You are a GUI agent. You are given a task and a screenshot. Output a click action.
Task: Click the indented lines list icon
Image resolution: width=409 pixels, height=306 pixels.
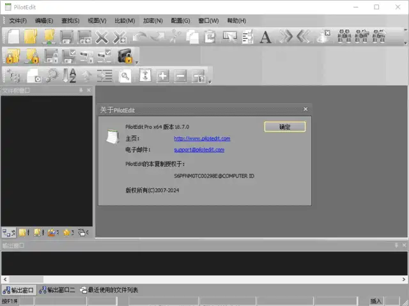tap(105, 76)
